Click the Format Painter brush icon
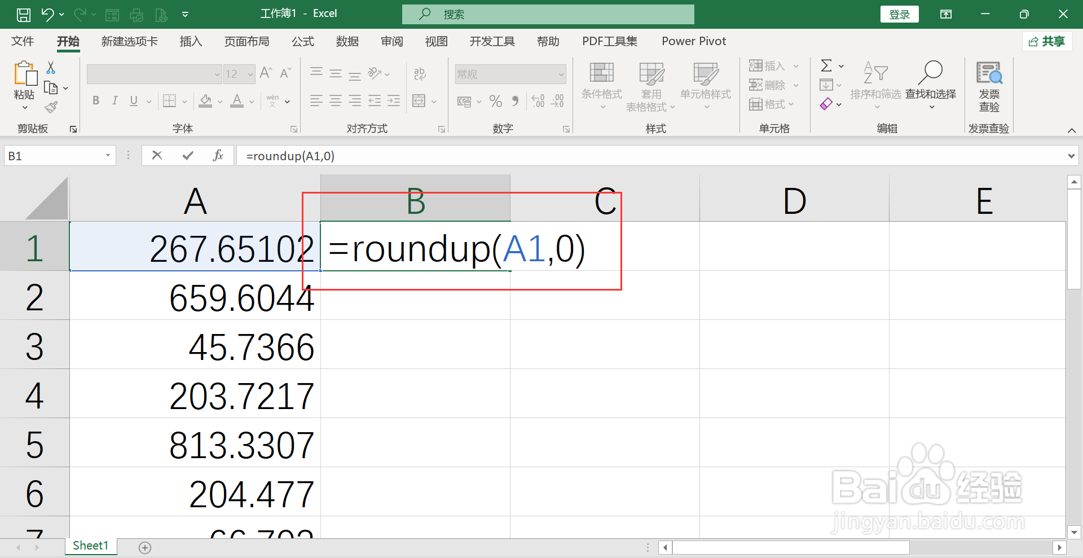The width and height of the screenshot is (1083, 558). pos(51,107)
